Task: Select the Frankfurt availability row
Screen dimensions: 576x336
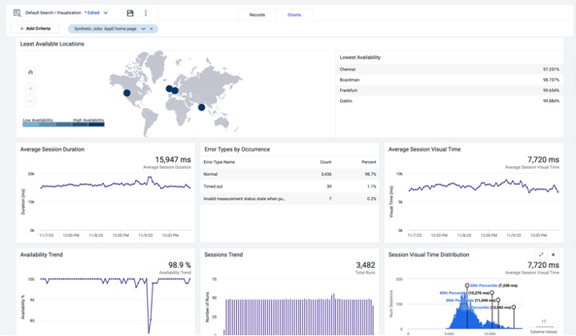Action: [x=450, y=90]
